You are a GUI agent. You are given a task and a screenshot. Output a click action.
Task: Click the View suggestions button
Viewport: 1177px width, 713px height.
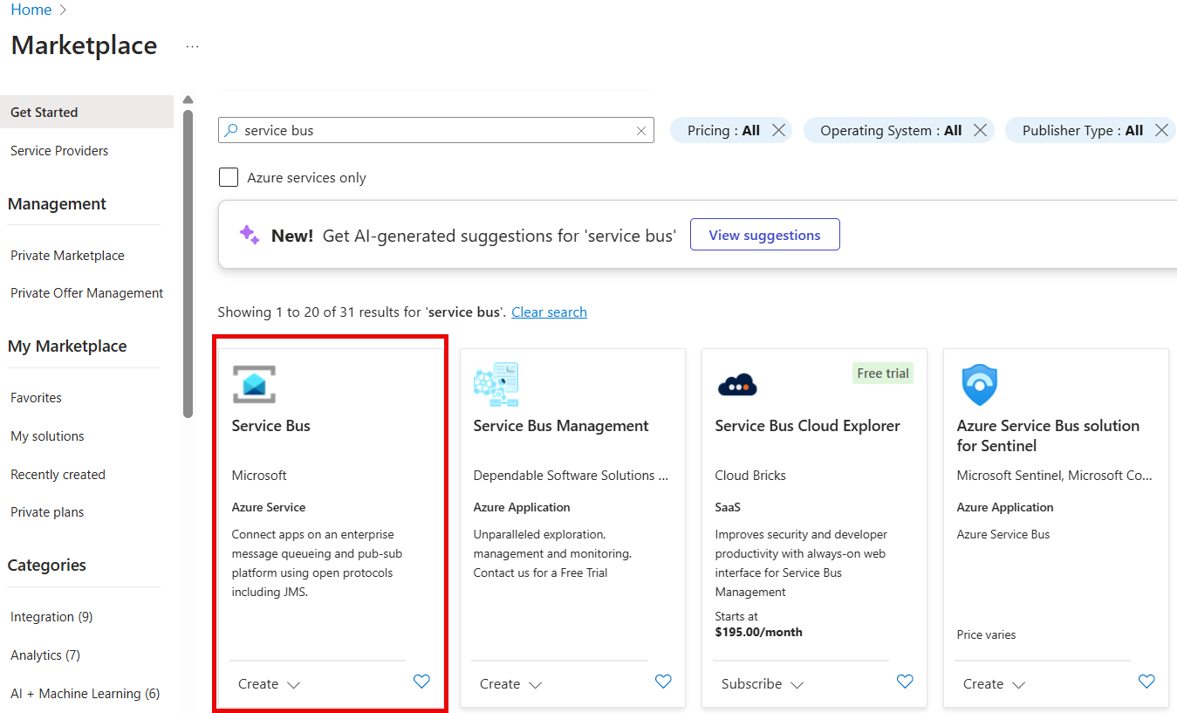(x=764, y=235)
